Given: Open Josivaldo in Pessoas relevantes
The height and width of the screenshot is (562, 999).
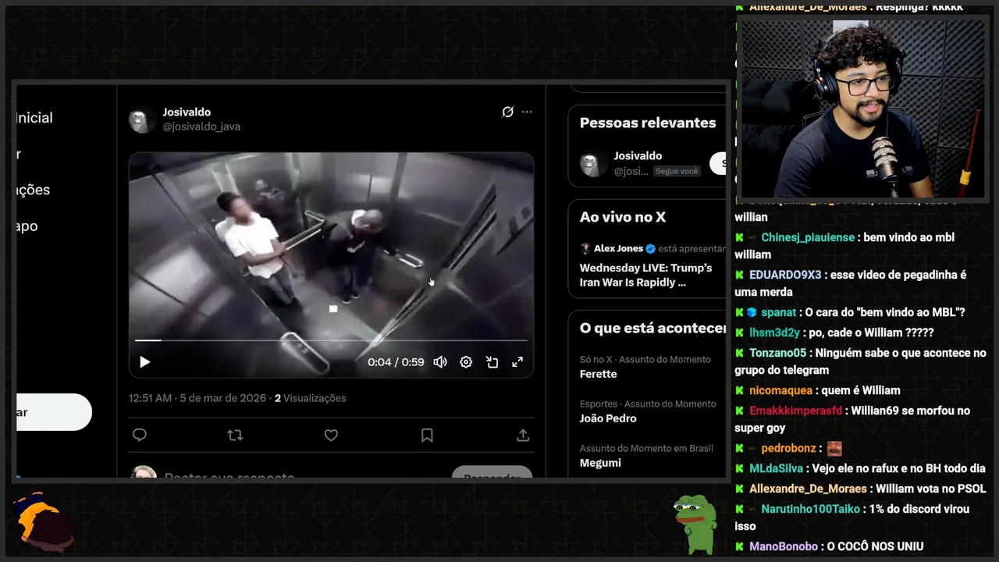Looking at the screenshot, I should point(638,156).
